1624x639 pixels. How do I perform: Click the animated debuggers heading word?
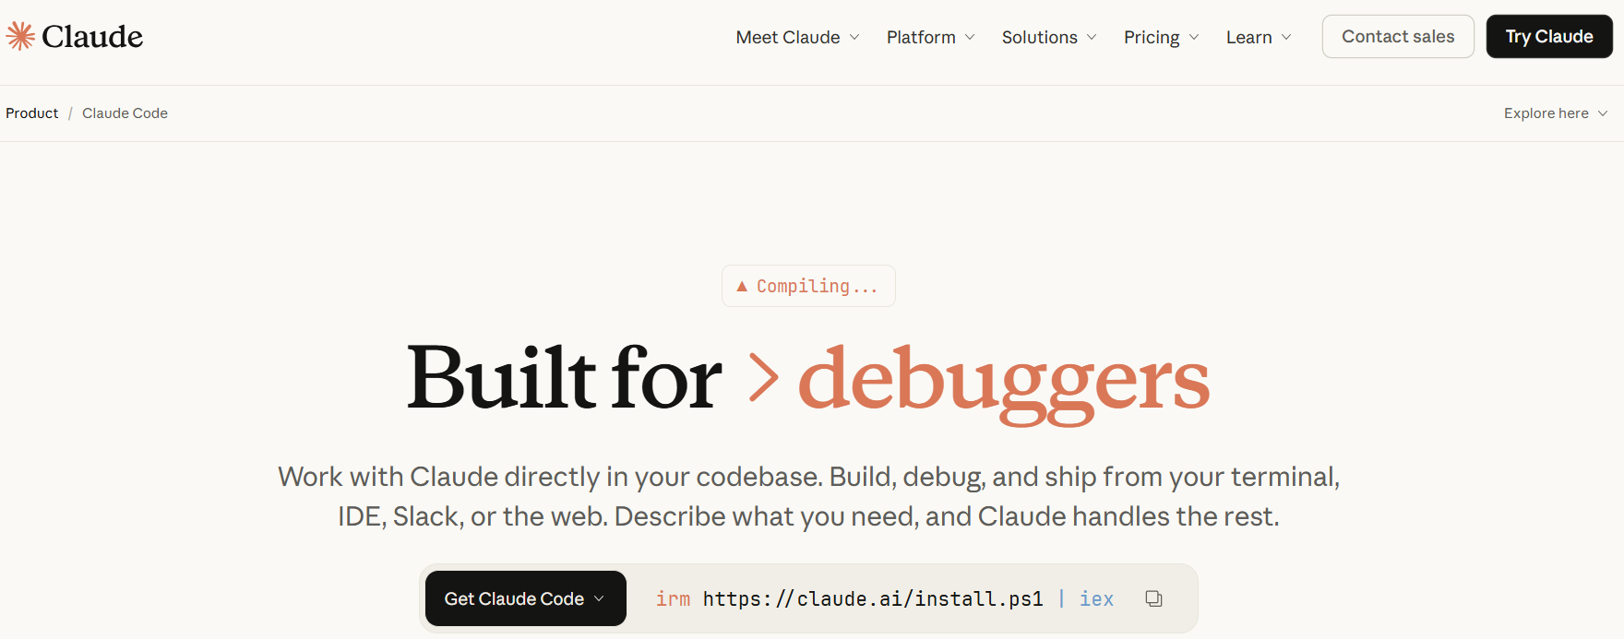1003,380
